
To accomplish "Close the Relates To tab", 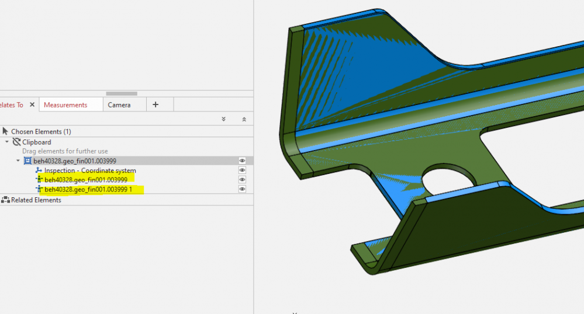I will pyautogui.click(x=32, y=105).
